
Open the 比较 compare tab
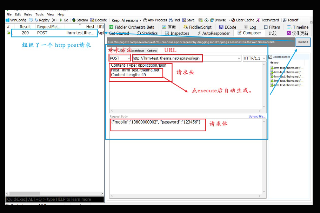click(273, 33)
